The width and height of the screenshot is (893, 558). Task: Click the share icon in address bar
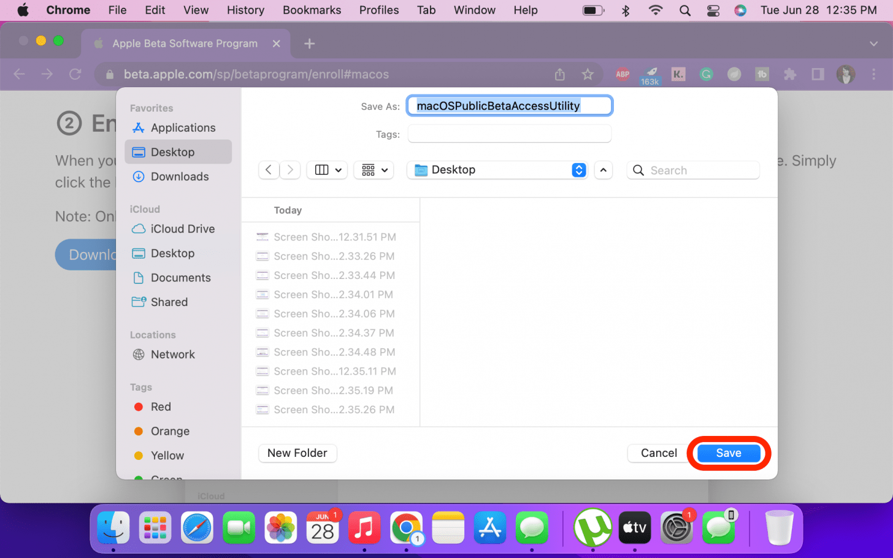[560, 74]
